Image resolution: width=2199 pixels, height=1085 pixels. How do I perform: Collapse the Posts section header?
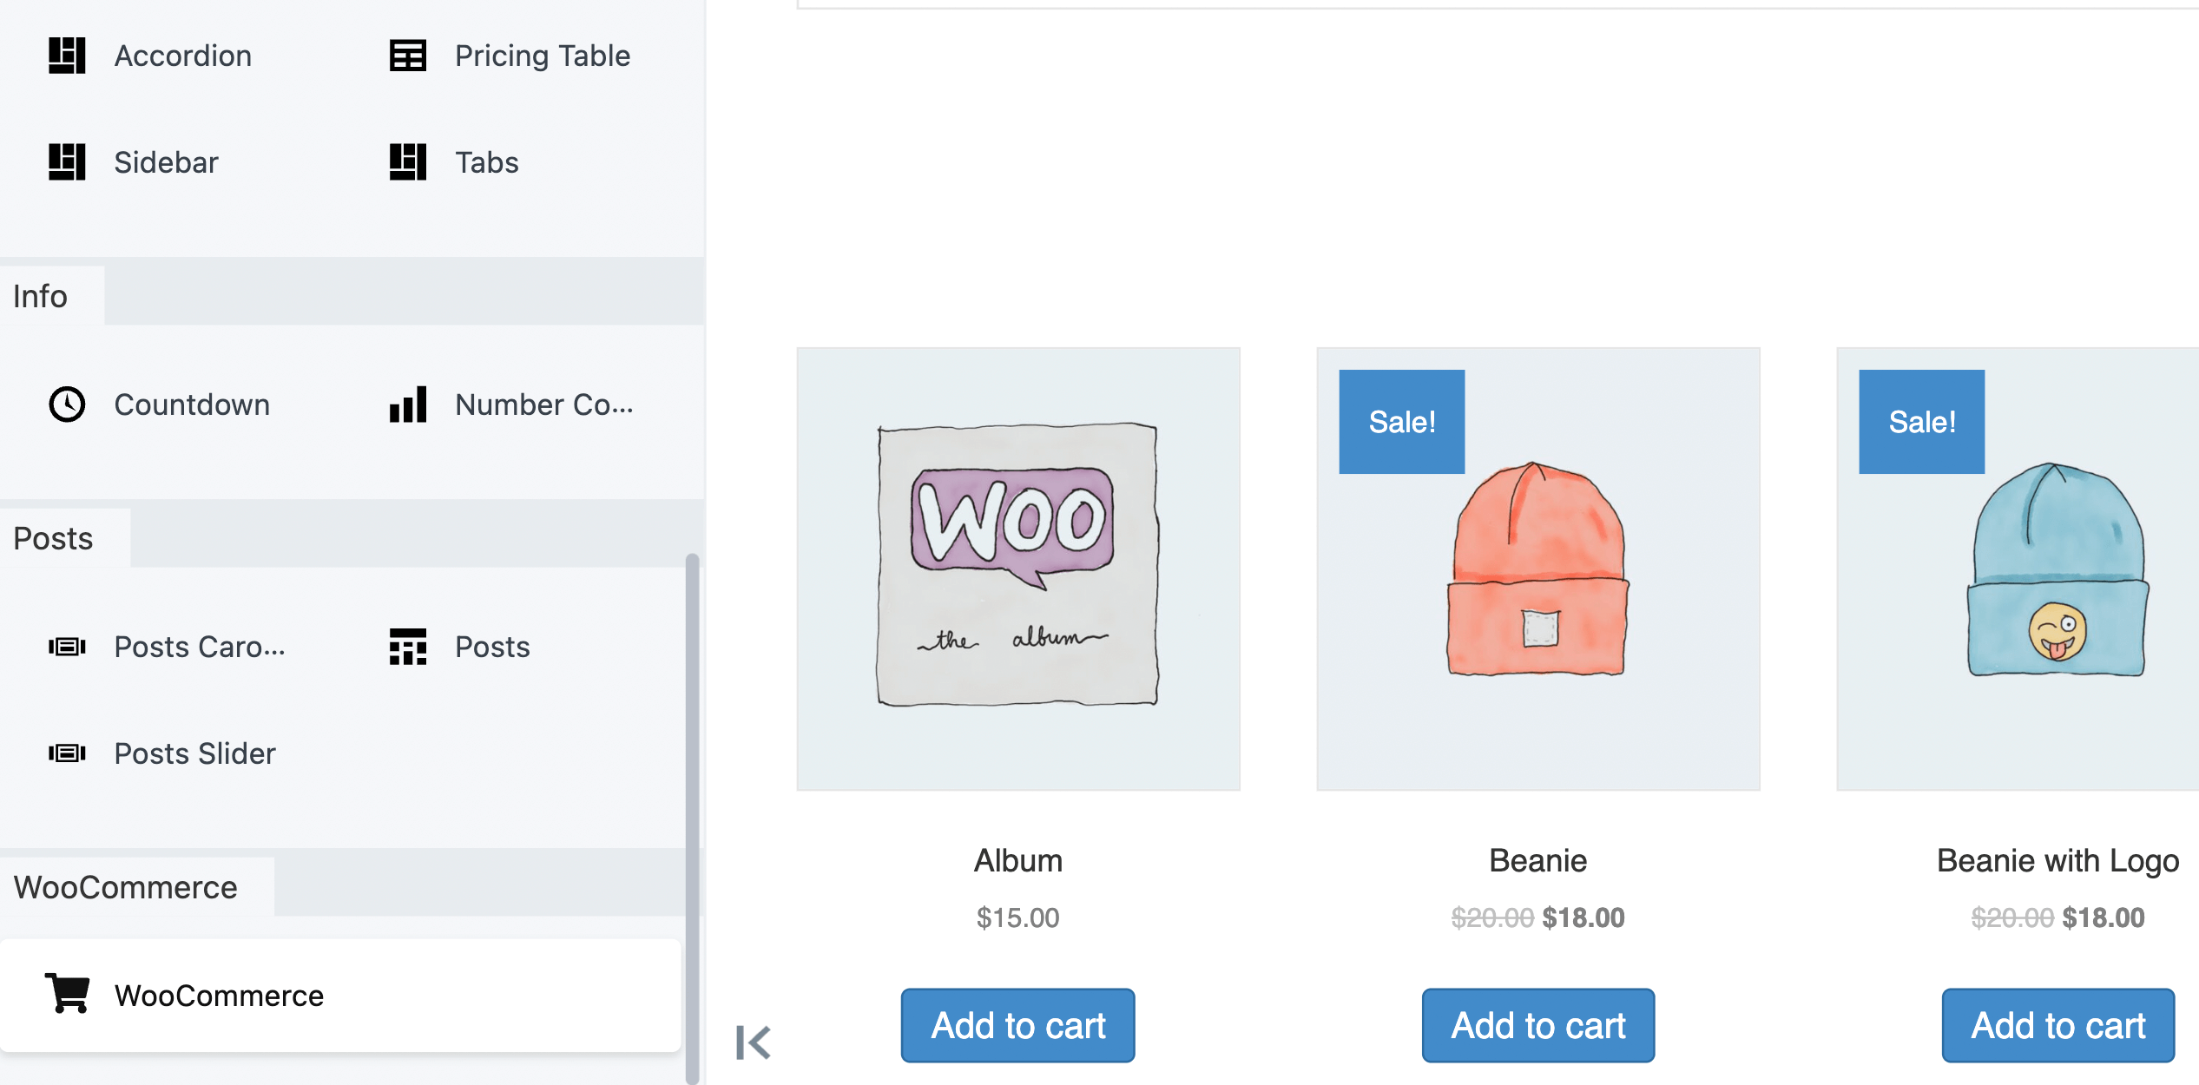pyautogui.click(x=54, y=538)
